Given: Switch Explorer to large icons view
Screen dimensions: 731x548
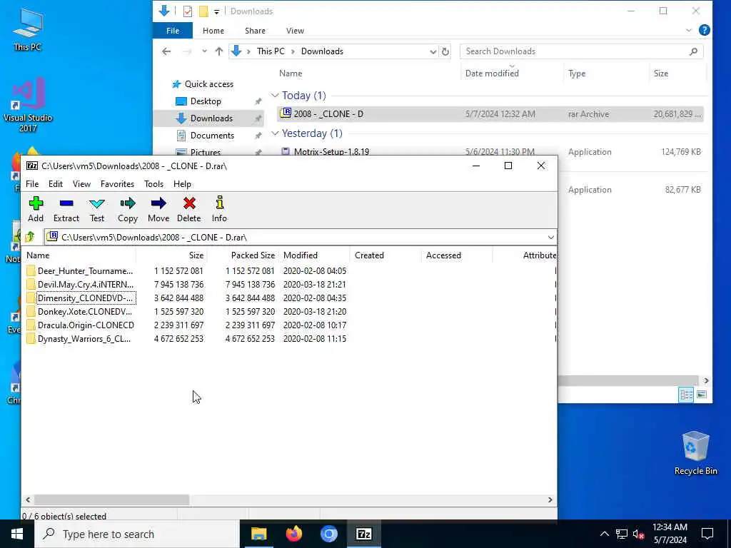Looking at the screenshot, I should point(702,395).
